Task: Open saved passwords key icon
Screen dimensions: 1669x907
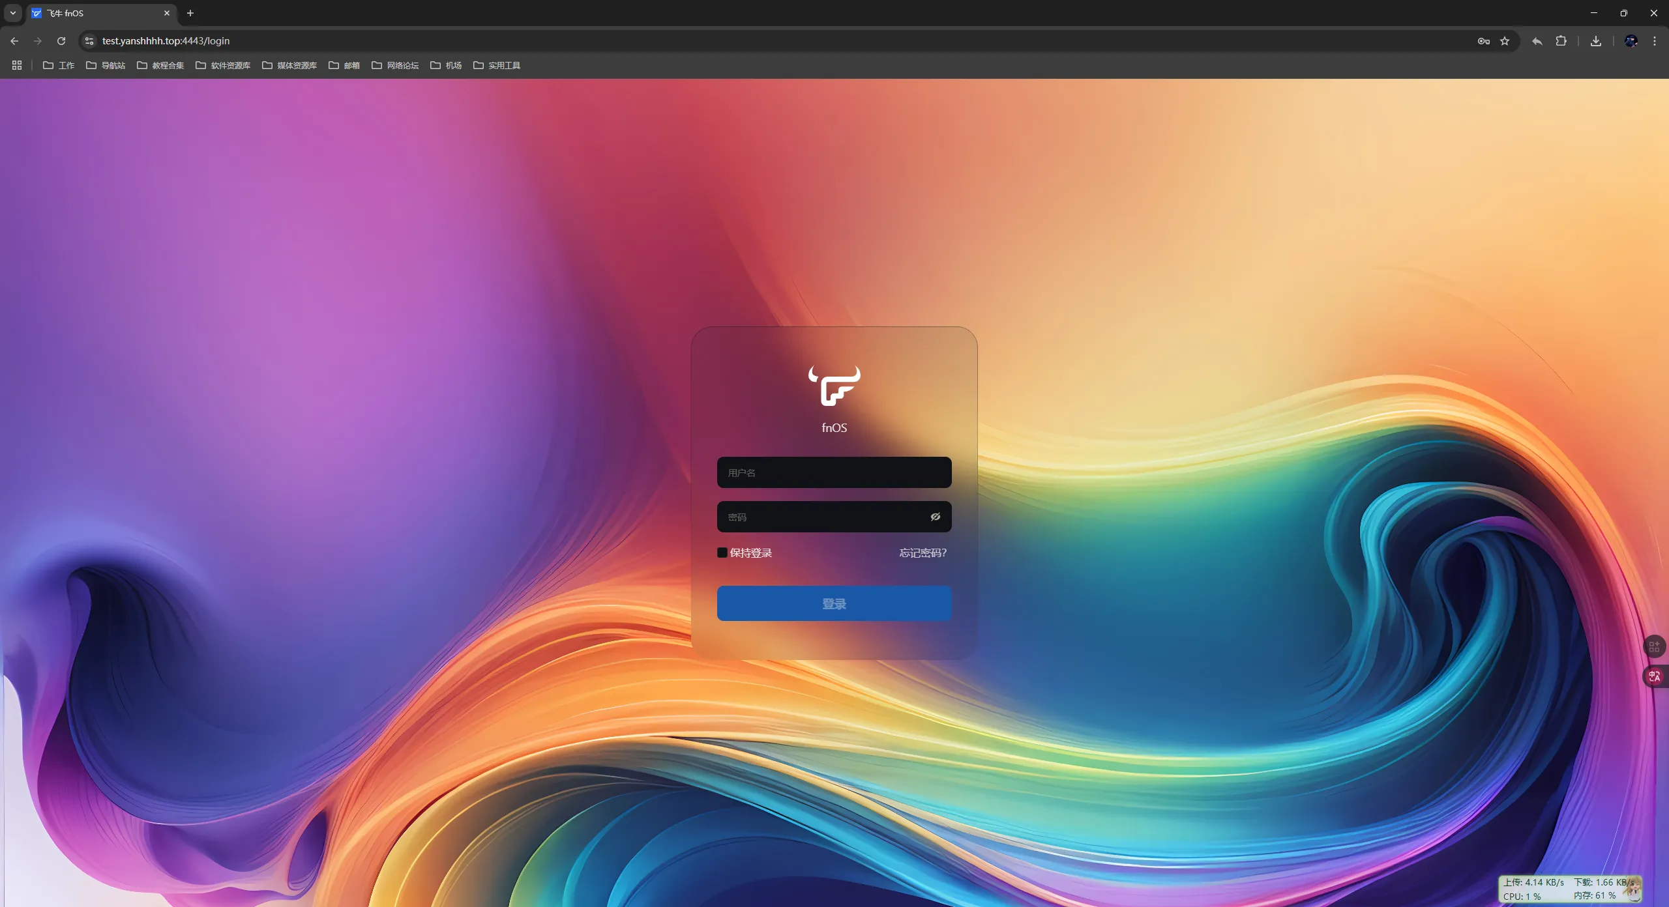Action: click(x=1483, y=41)
